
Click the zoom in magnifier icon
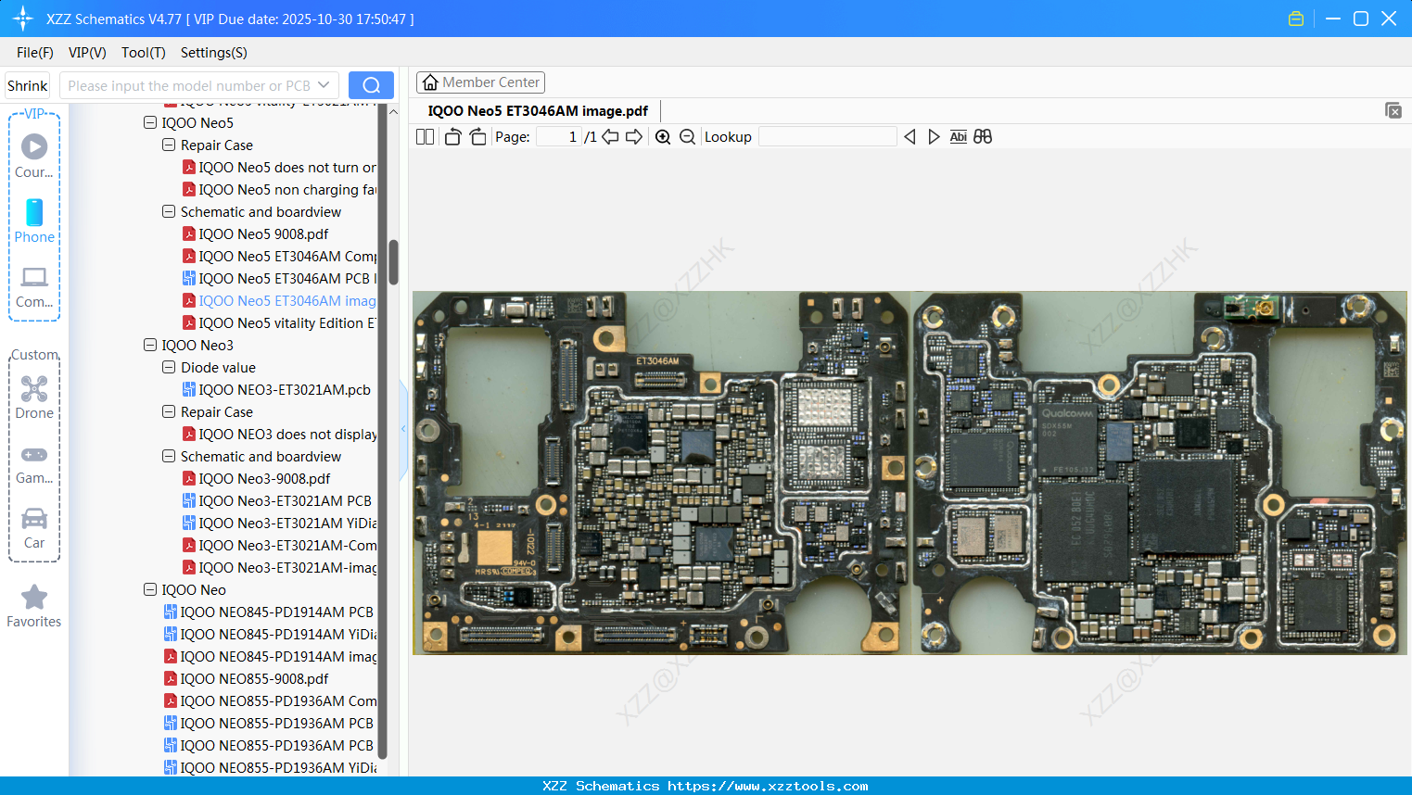pos(663,137)
